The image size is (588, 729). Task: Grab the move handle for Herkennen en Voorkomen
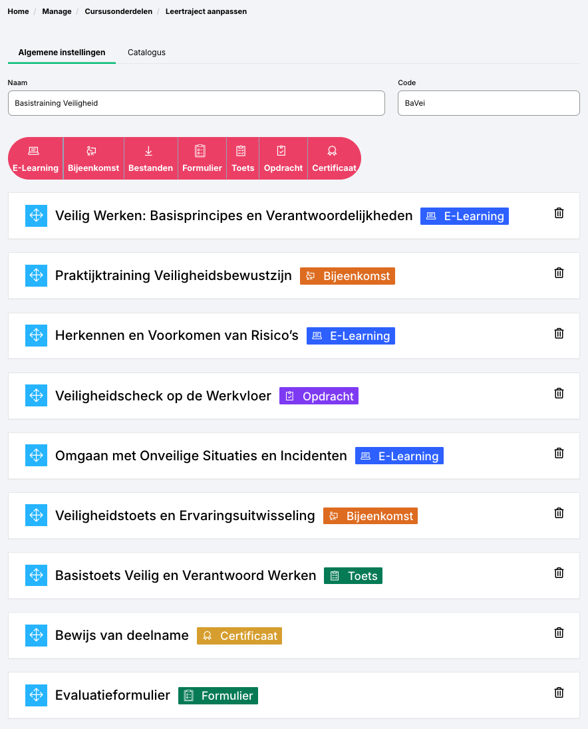(x=36, y=336)
